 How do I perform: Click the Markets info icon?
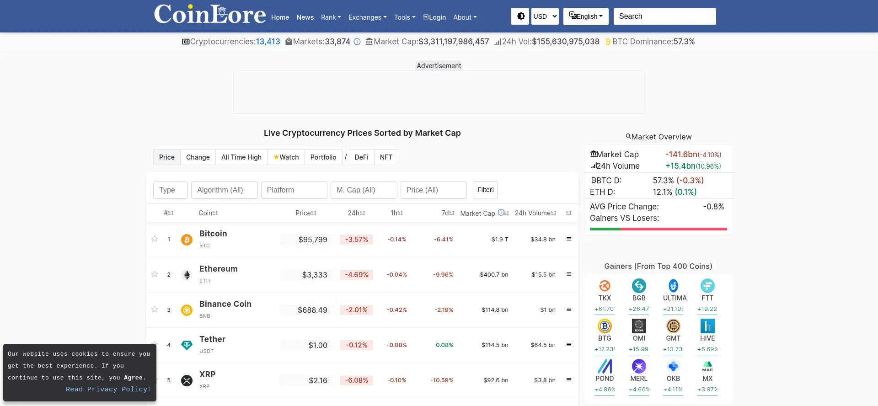point(357,42)
